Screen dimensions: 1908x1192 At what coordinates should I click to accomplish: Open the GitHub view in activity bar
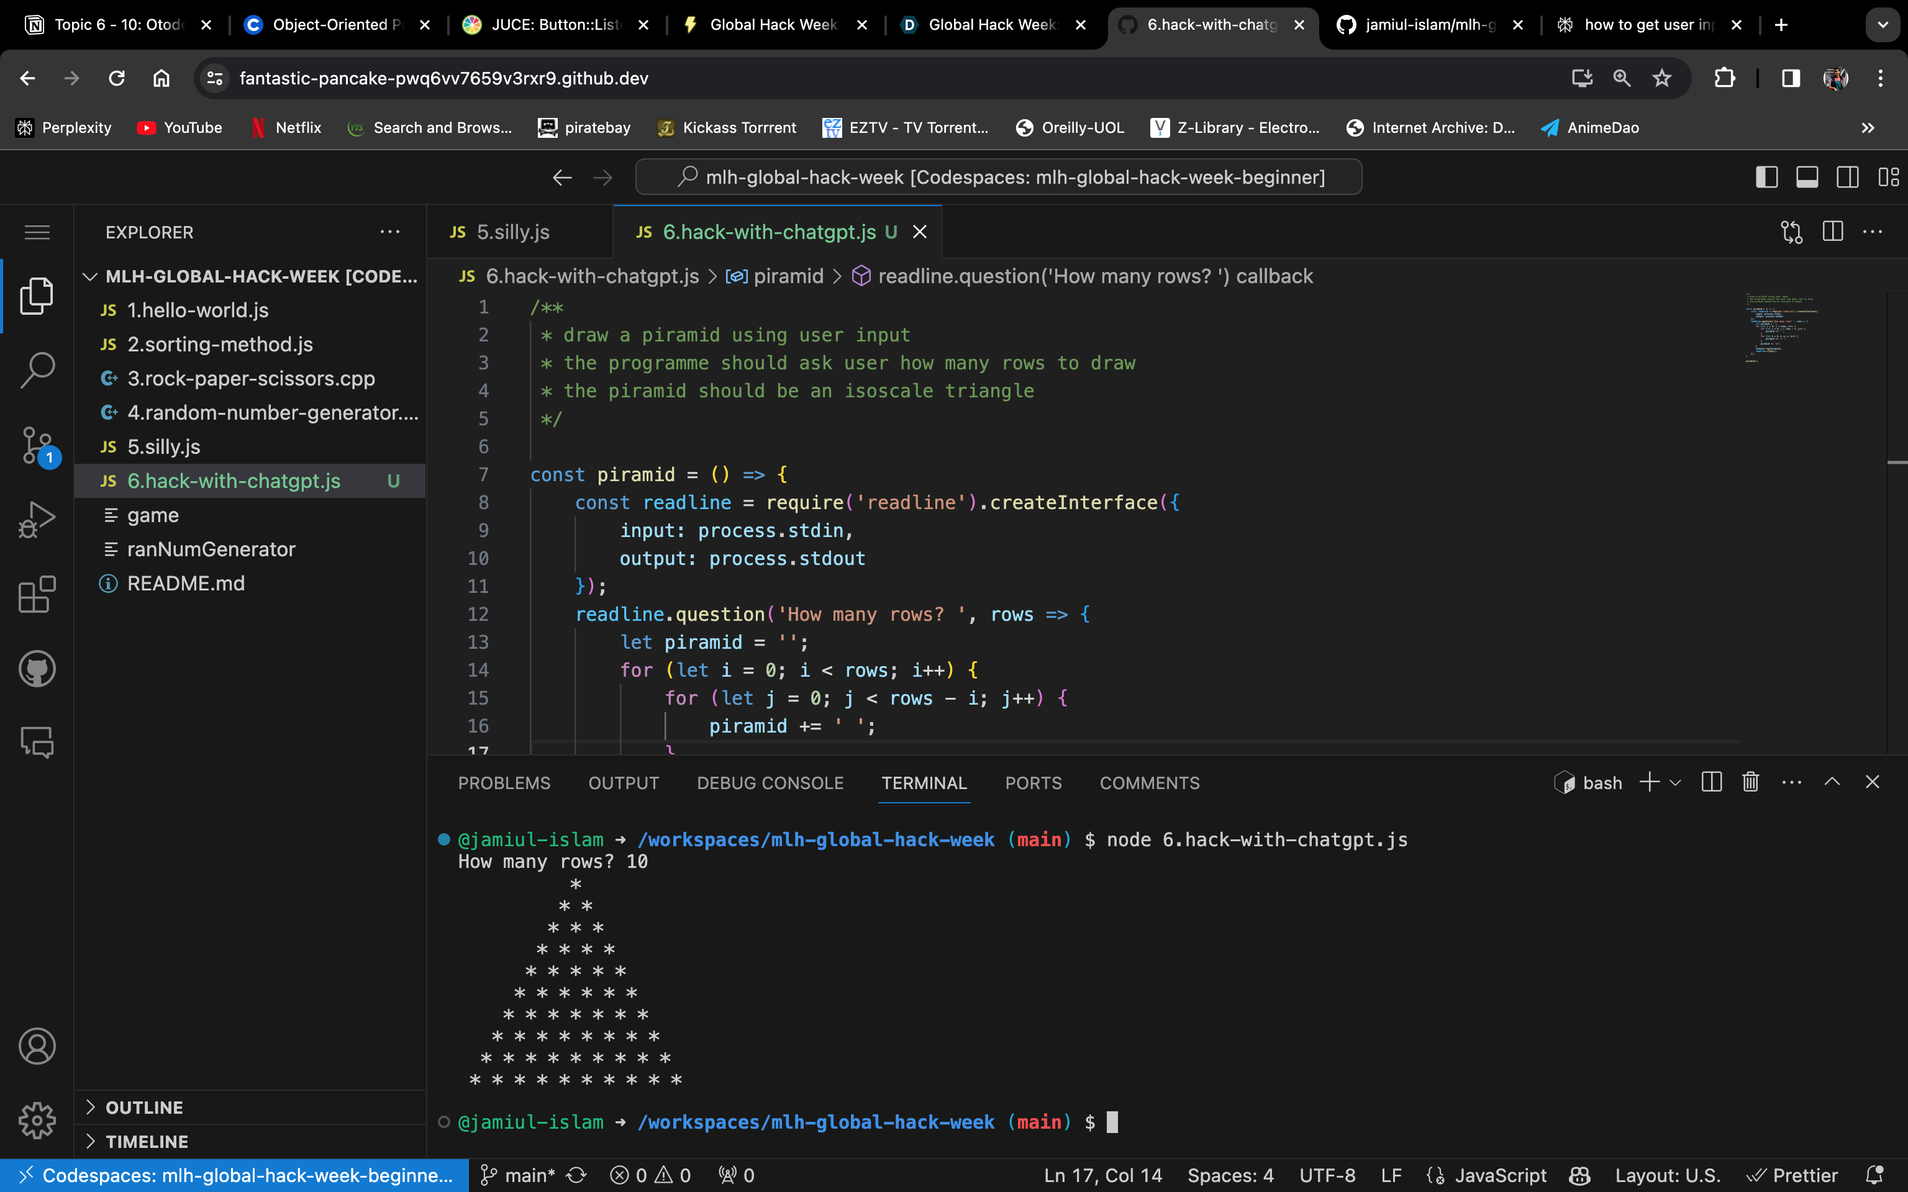(x=37, y=669)
